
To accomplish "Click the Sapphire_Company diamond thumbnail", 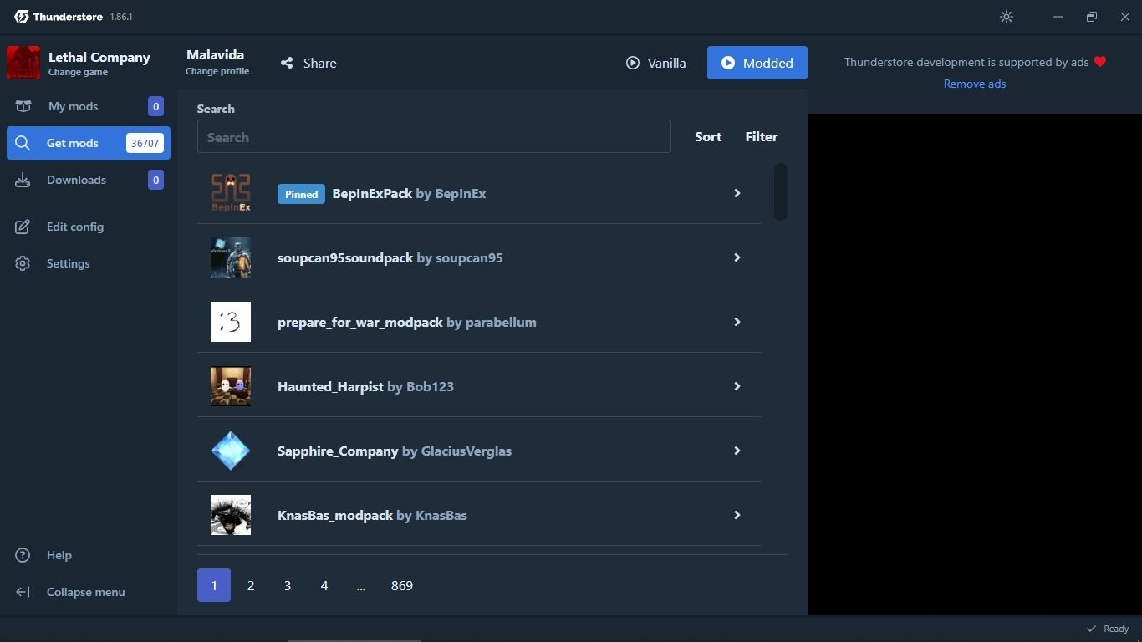I will 231,451.
